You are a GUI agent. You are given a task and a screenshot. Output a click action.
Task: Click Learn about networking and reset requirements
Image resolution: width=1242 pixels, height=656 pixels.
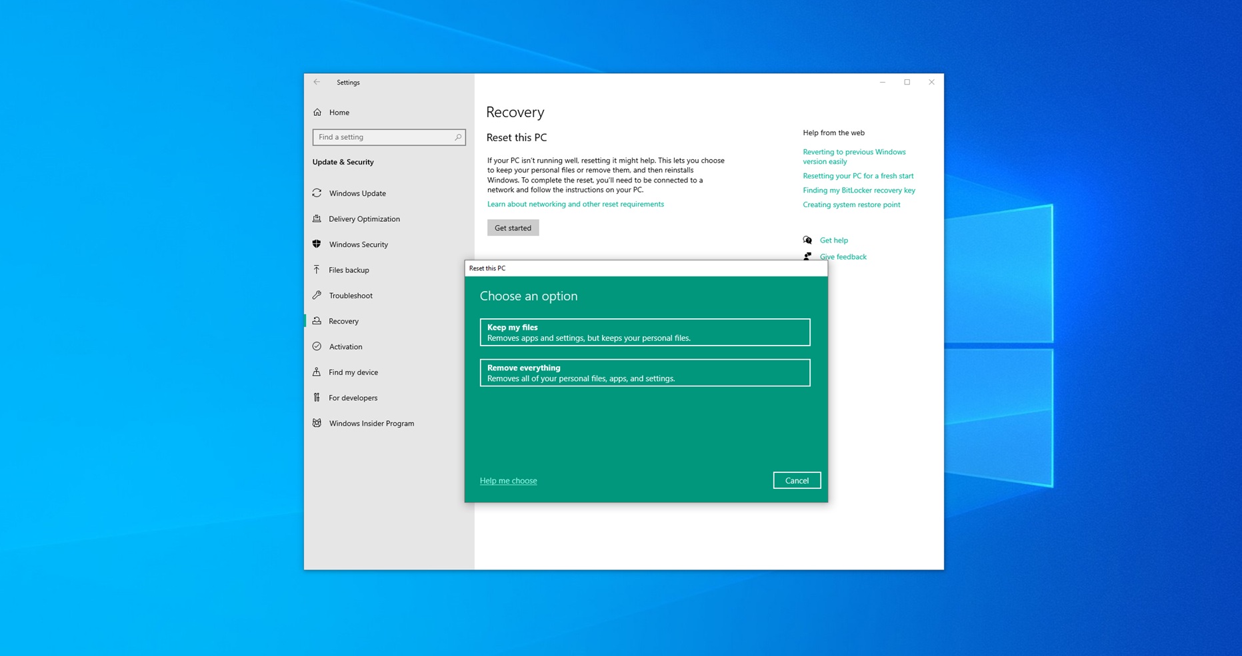click(x=575, y=204)
